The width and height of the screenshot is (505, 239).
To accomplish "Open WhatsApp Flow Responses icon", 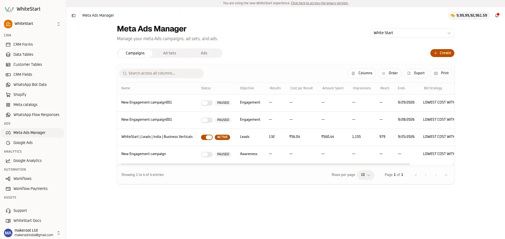I will coord(8,115).
